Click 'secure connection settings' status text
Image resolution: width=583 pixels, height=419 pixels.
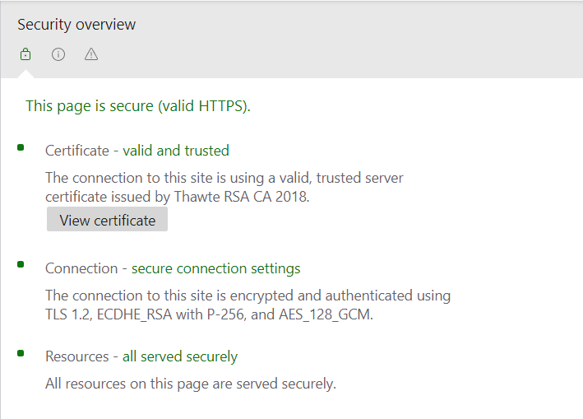216,268
